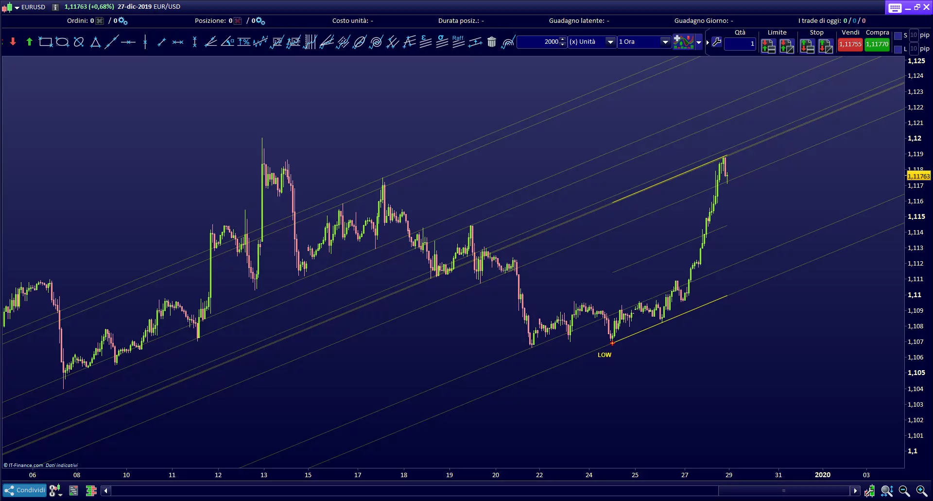Click the red green bars icon in the bottom bar
The width and height of the screenshot is (933, 501).
pos(91,491)
